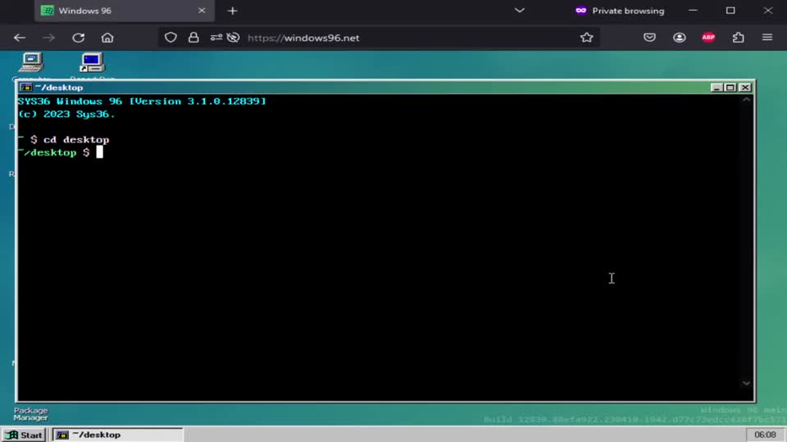The width and height of the screenshot is (787, 442).
Task: Select the Windows 96 browser tab
Action: pos(125,11)
